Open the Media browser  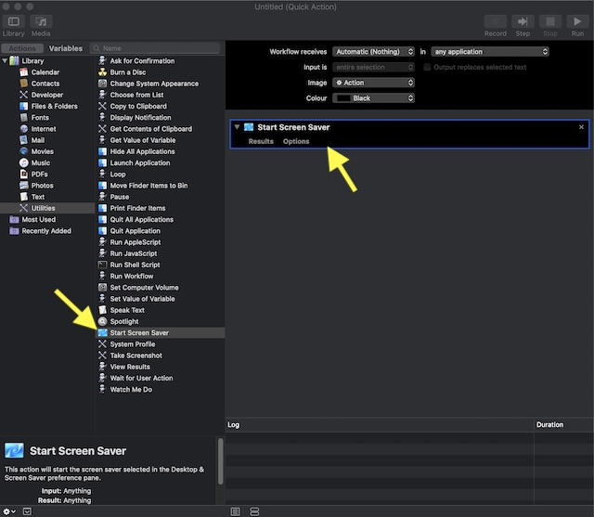coord(41,22)
